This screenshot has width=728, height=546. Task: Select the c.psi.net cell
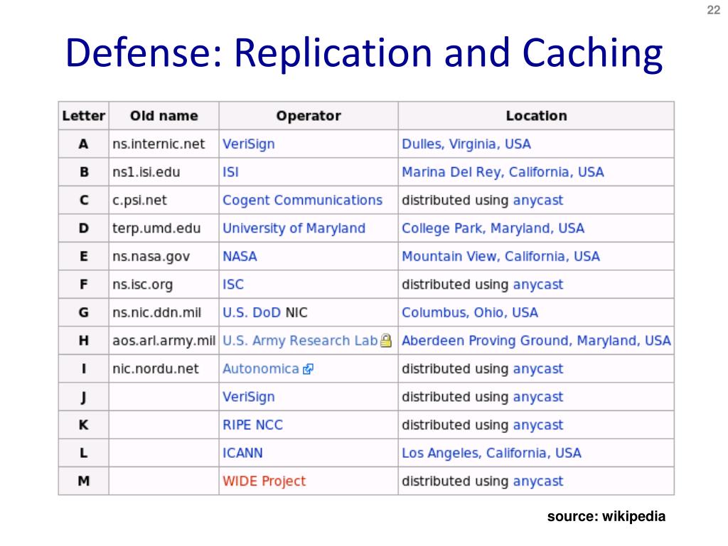coord(164,200)
